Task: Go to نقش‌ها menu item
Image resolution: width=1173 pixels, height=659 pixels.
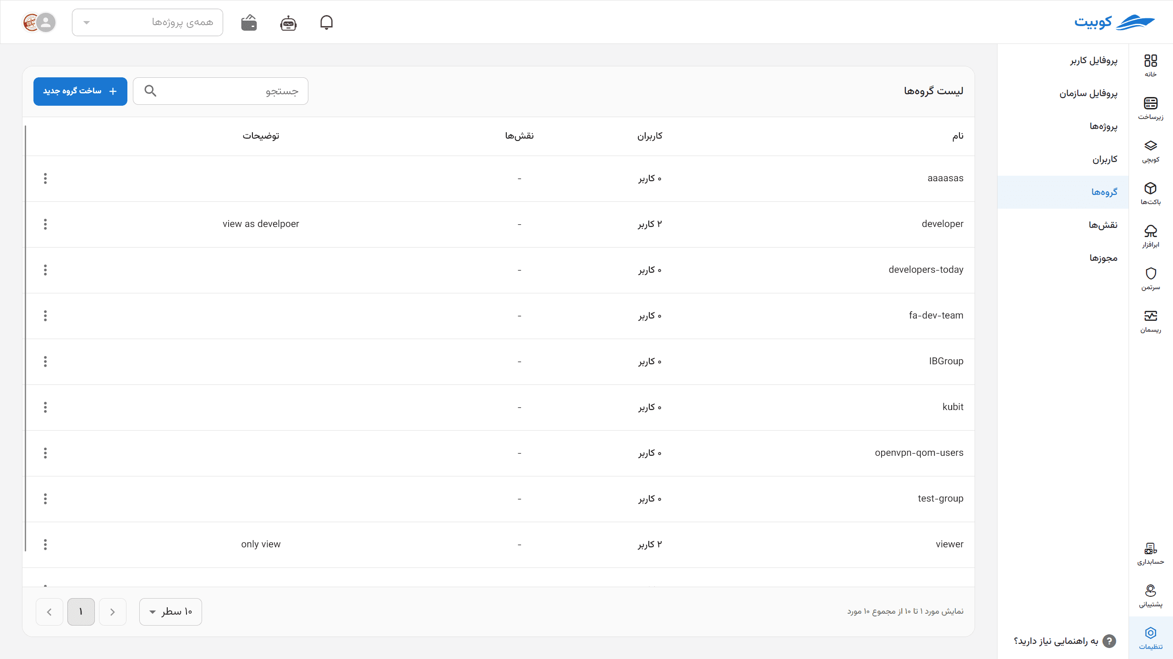Action: [x=1063, y=225]
